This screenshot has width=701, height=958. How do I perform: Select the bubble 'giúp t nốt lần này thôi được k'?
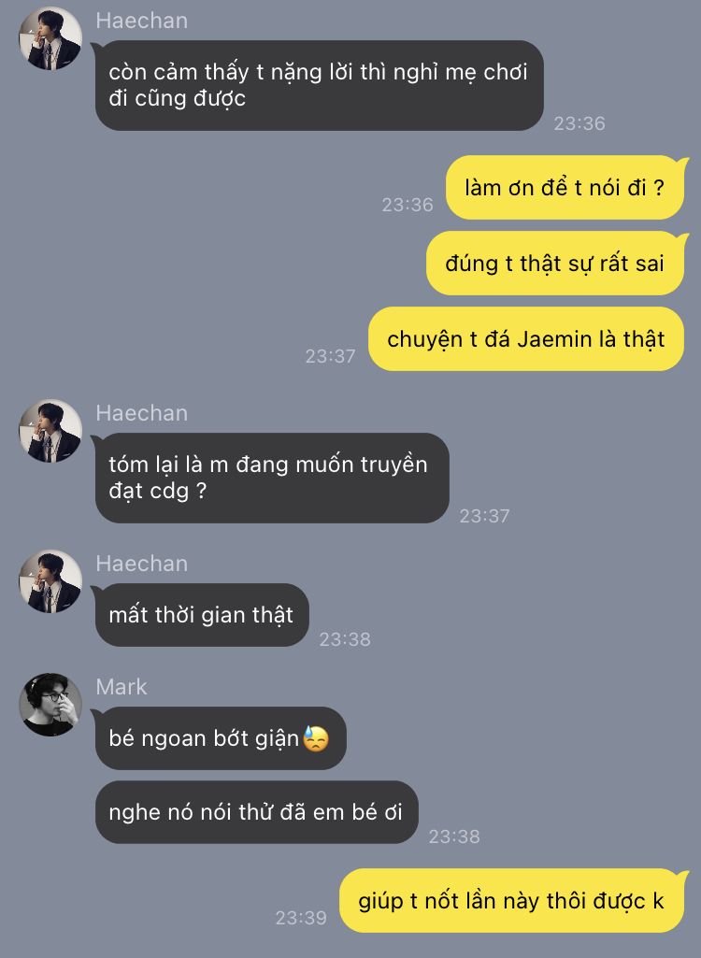(x=511, y=901)
